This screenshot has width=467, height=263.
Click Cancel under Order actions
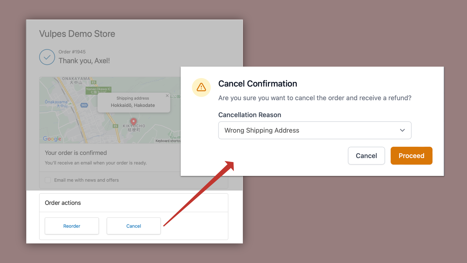133,226
